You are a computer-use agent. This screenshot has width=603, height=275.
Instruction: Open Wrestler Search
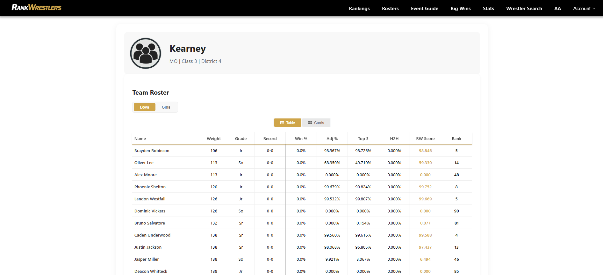(x=524, y=9)
